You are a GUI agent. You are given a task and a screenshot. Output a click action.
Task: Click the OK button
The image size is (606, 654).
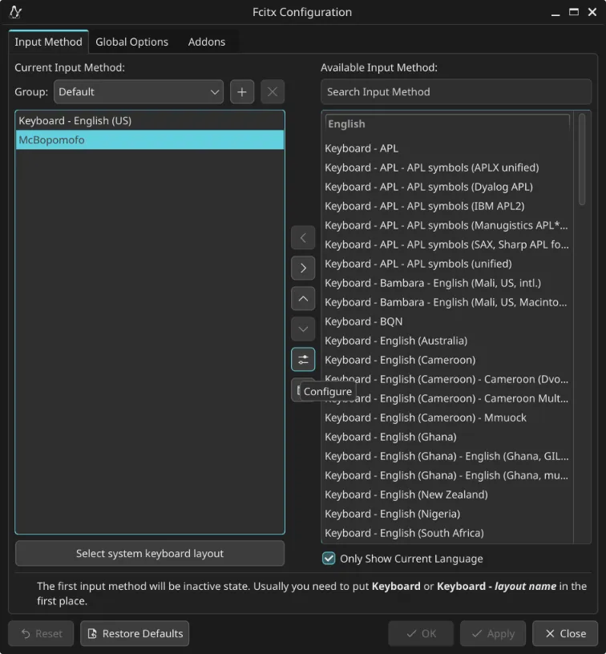[421, 633]
